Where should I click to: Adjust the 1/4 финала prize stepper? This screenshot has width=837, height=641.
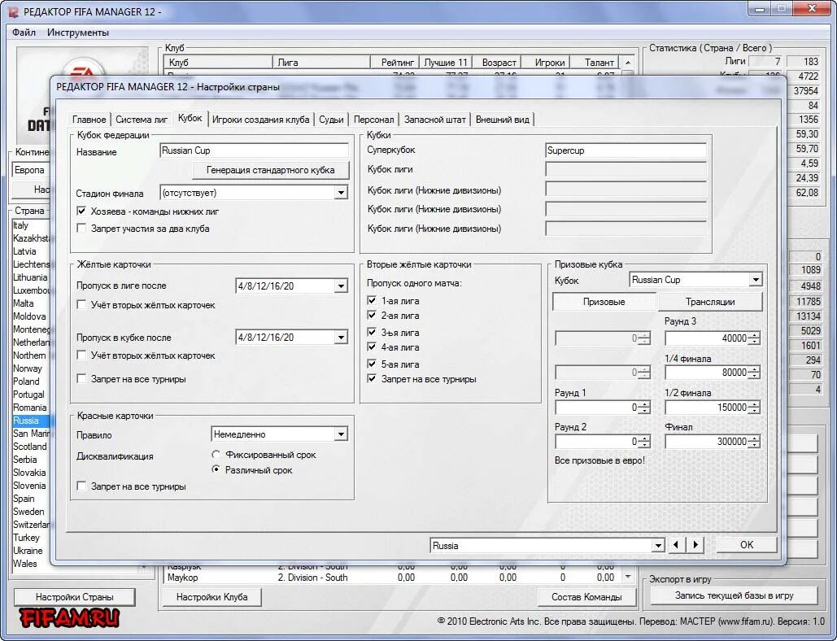point(754,373)
